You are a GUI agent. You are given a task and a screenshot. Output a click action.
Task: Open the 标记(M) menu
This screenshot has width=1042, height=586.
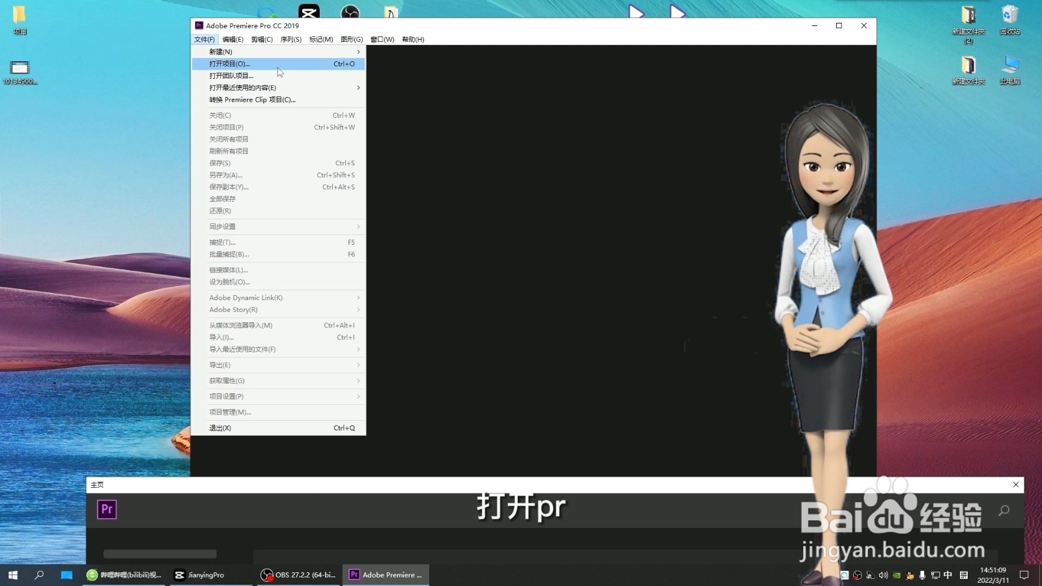coord(321,39)
